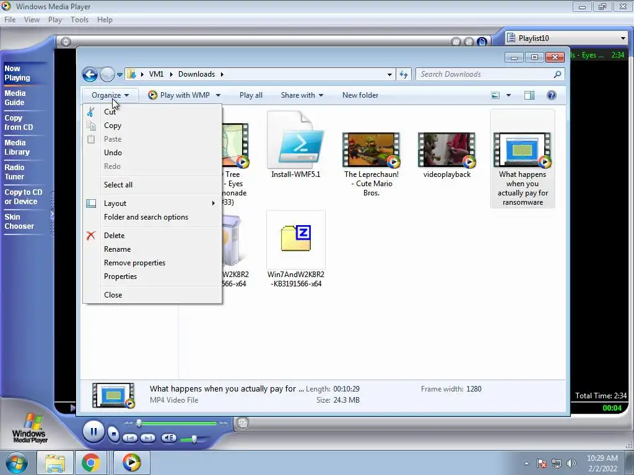Screen dimensions: 634x475
Task: Click Play all in the toolbar
Action: pyautogui.click(x=251, y=95)
